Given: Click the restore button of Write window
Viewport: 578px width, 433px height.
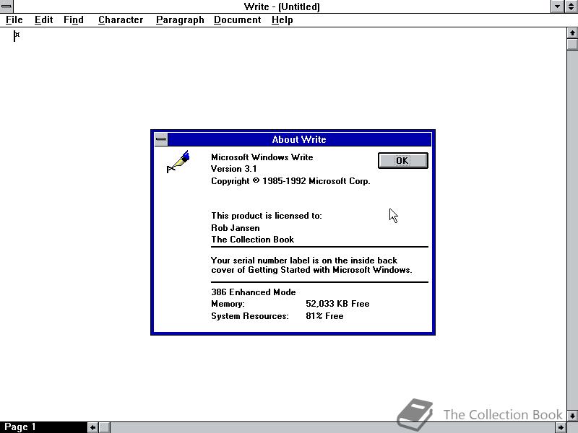Looking at the screenshot, I should pyautogui.click(x=571, y=6).
